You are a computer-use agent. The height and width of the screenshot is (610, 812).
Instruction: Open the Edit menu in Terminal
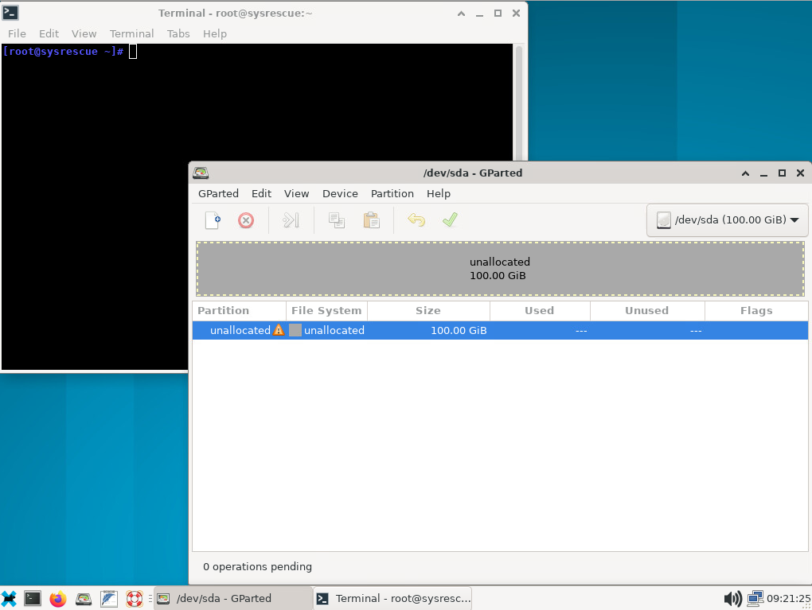[x=49, y=33]
